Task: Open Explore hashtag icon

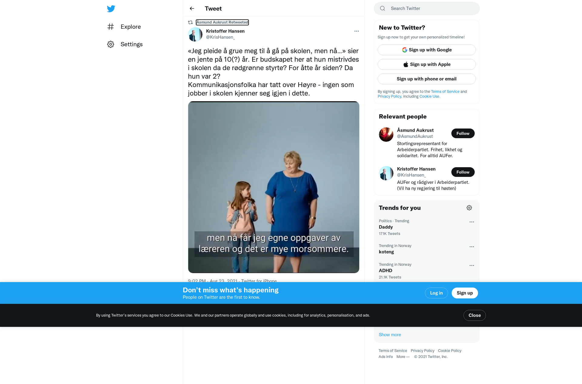Action: point(111,27)
